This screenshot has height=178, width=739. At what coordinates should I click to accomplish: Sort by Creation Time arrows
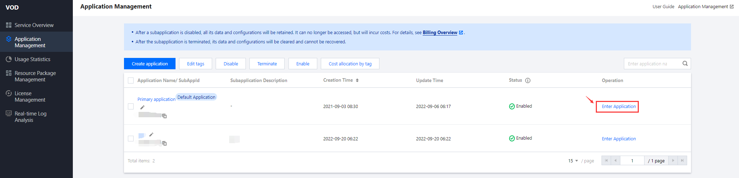tap(357, 80)
